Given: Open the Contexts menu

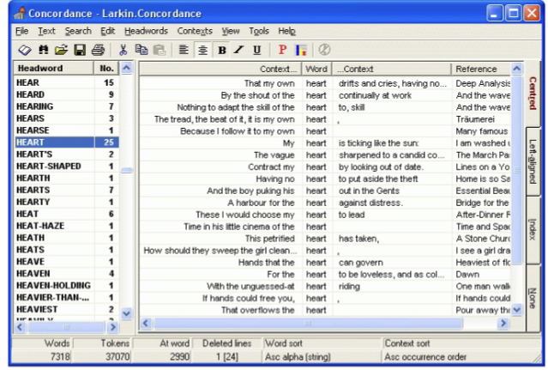Looking at the screenshot, I should (195, 31).
